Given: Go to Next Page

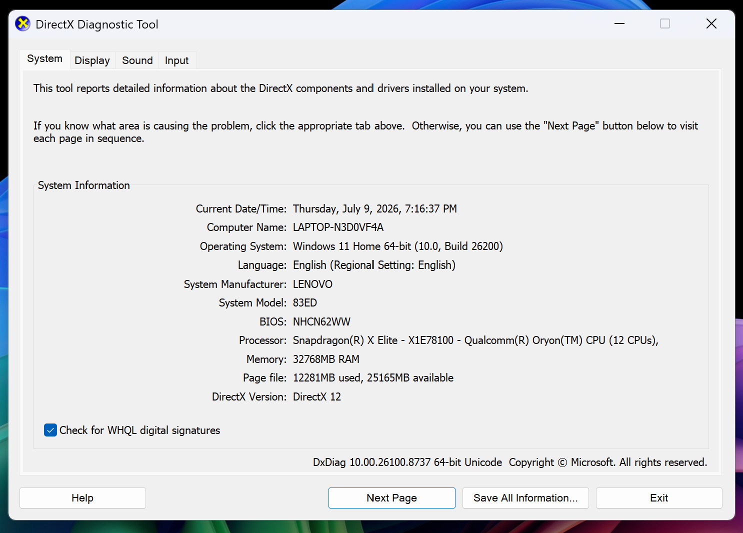Looking at the screenshot, I should [x=392, y=498].
